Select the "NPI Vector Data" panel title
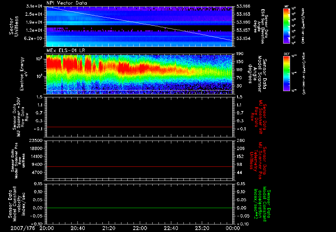 tap(67, 3)
